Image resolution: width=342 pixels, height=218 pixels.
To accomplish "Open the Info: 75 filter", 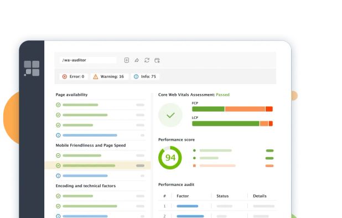I will [145, 76].
